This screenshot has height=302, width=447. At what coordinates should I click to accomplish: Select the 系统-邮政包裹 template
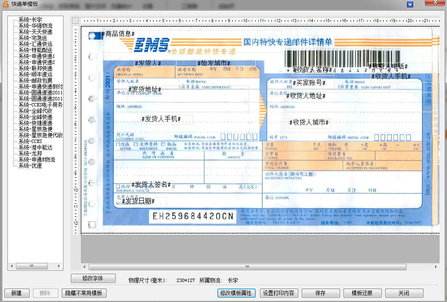tap(35, 80)
